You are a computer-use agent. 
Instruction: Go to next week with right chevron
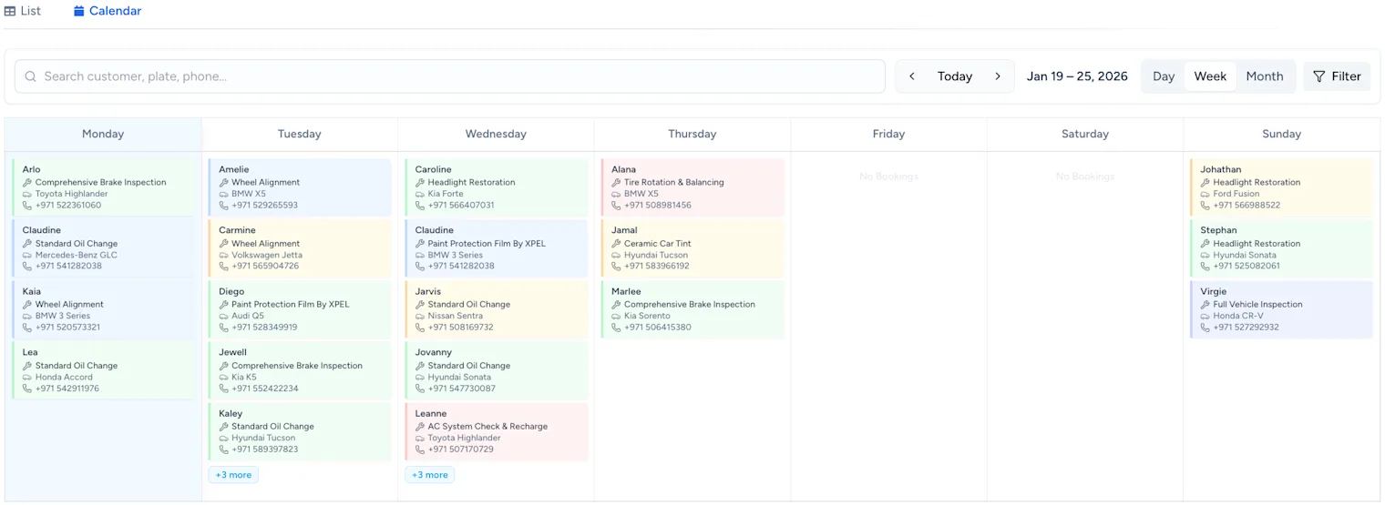coord(998,76)
